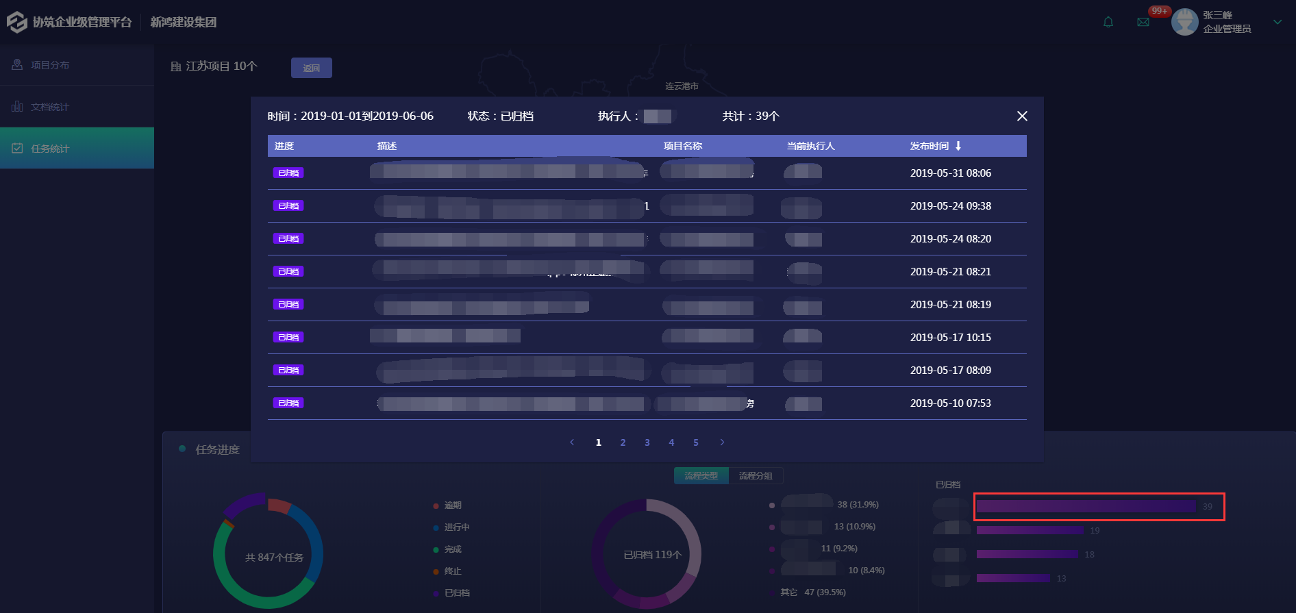Go to next page arrow
This screenshot has height=613, width=1296.
click(x=722, y=442)
